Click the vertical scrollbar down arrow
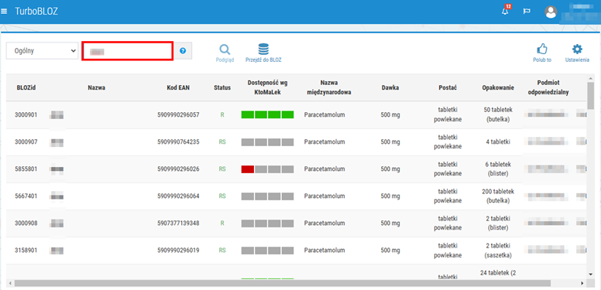 pyautogui.click(x=591, y=274)
